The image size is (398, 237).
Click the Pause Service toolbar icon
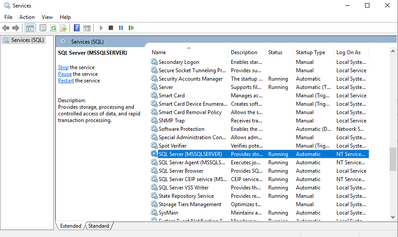121,28
